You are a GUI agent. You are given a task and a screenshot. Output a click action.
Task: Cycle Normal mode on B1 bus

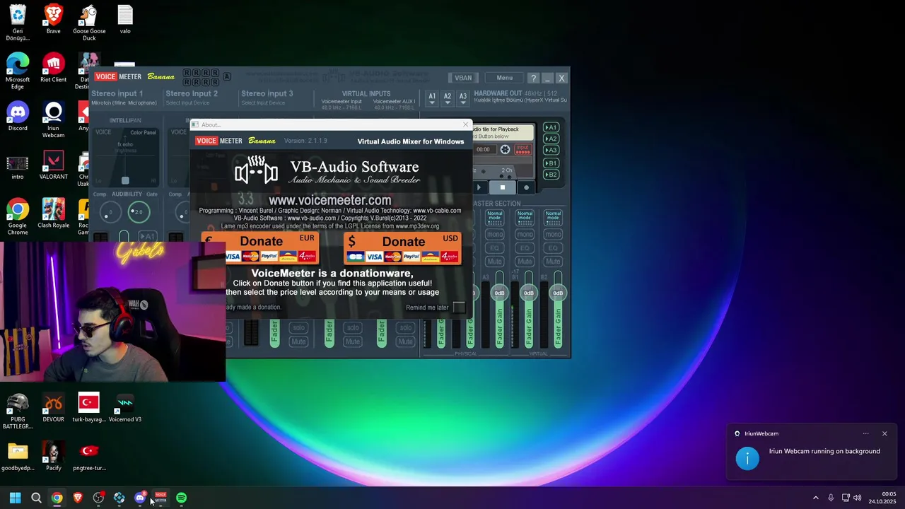[525, 217]
